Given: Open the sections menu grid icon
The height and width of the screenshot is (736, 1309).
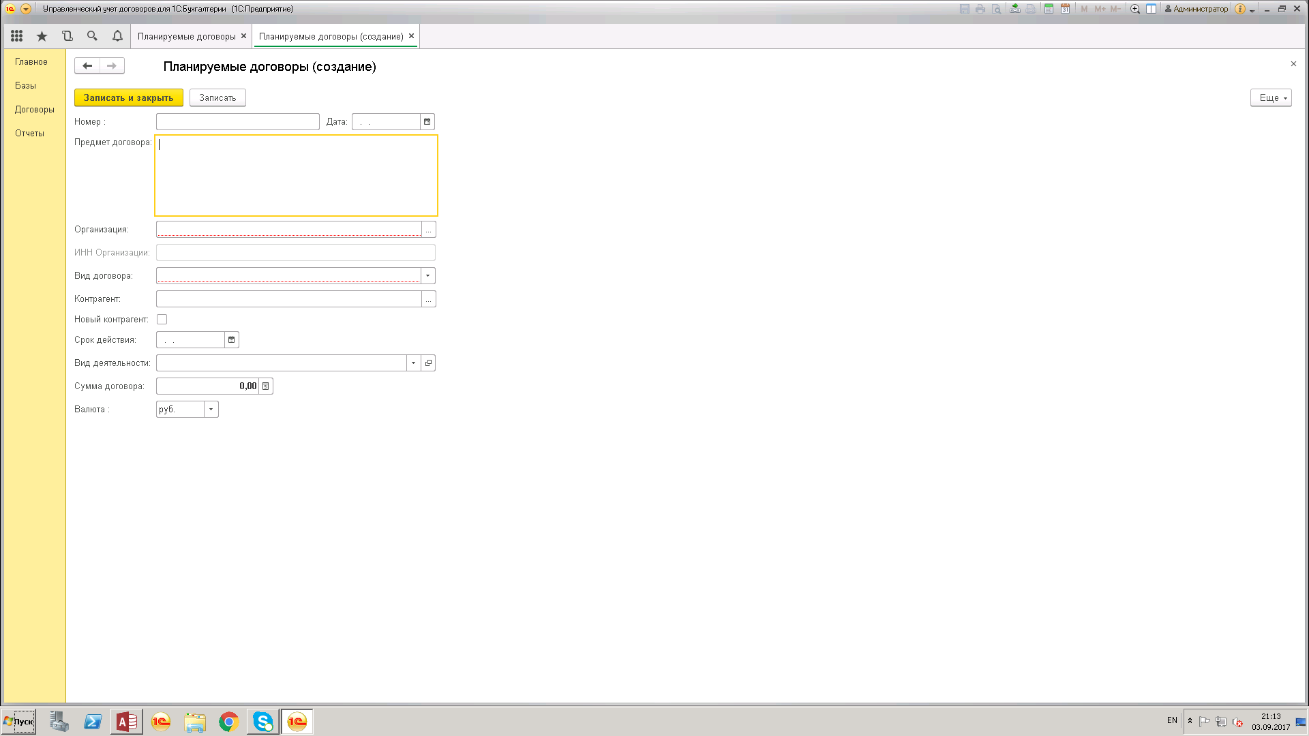Looking at the screenshot, I should (x=17, y=36).
